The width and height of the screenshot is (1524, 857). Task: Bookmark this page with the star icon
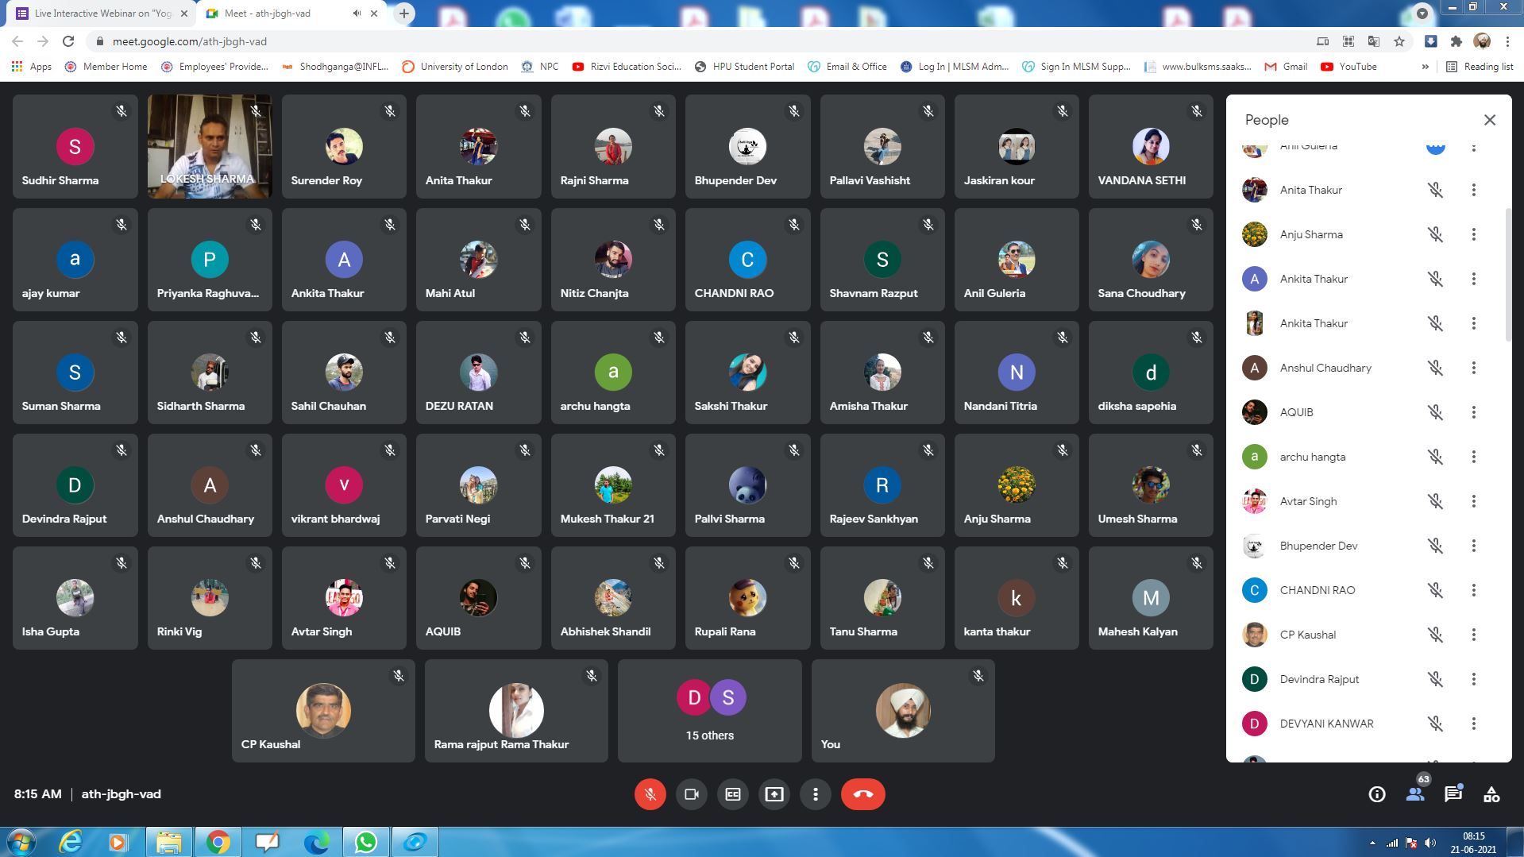(x=1399, y=41)
